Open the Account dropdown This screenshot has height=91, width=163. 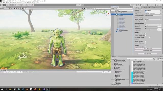144,5
